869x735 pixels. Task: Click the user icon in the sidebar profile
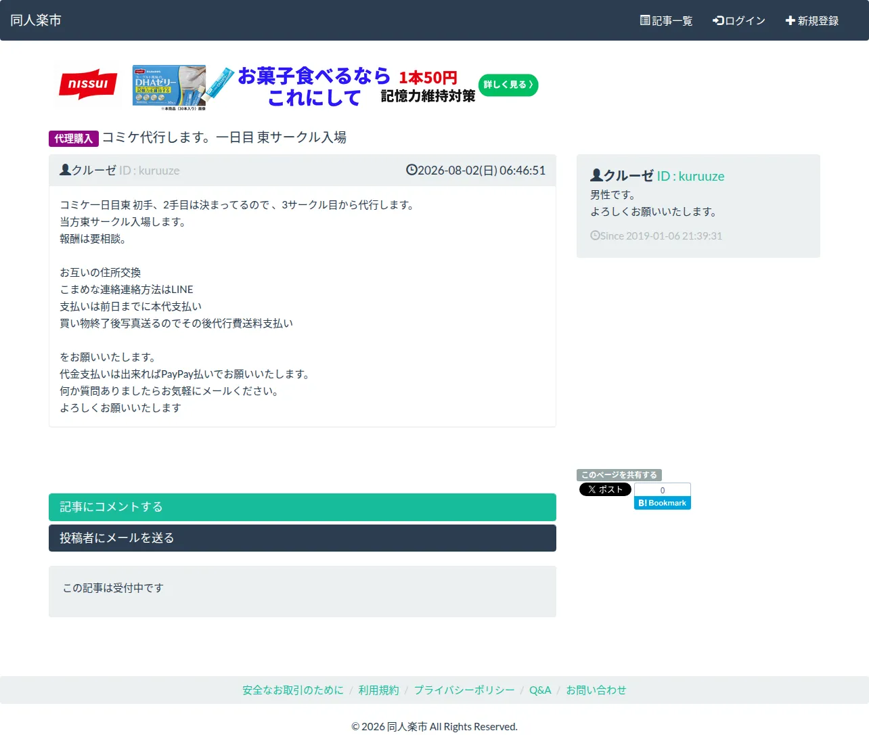coord(596,175)
